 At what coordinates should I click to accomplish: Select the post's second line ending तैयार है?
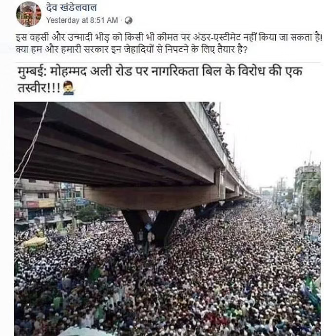[132, 49]
